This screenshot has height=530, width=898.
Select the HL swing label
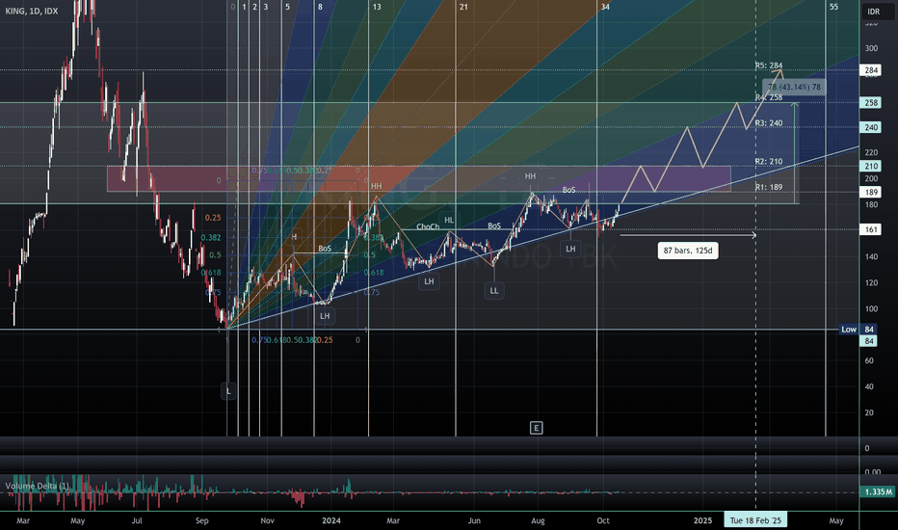449,220
